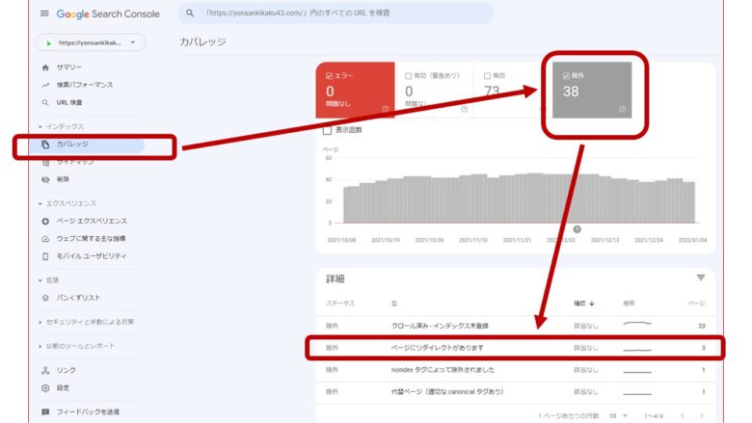Image resolution: width=752 pixels, height=423 pixels.
Task: Collapse the インデックス section
Action: pyautogui.click(x=40, y=126)
